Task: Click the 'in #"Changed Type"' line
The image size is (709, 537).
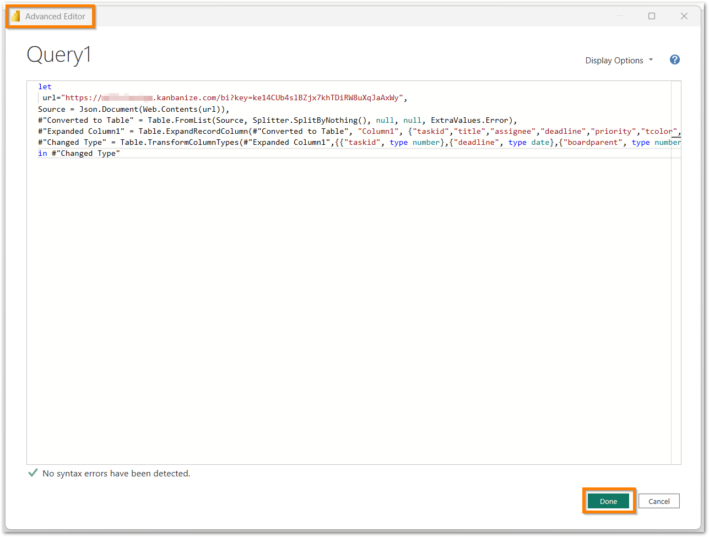Action: [x=79, y=153]
